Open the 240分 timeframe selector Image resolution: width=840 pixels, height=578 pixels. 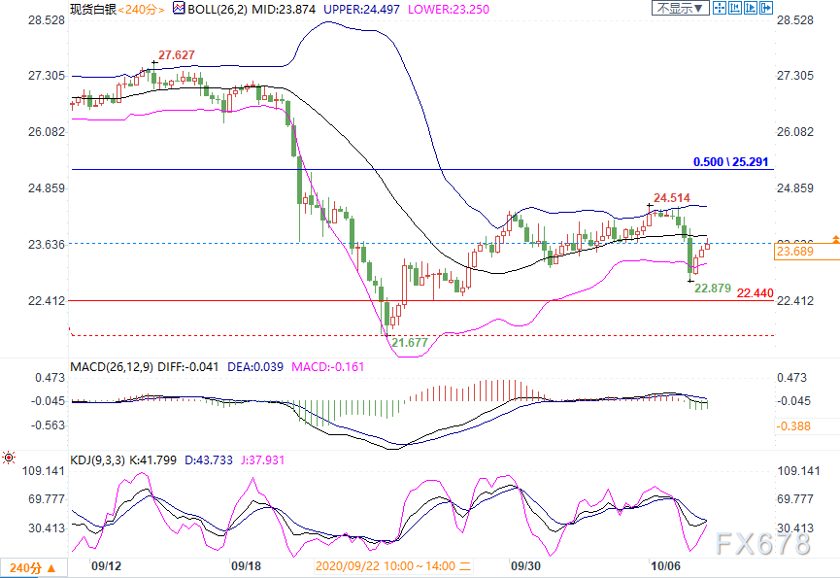(33, 568)
